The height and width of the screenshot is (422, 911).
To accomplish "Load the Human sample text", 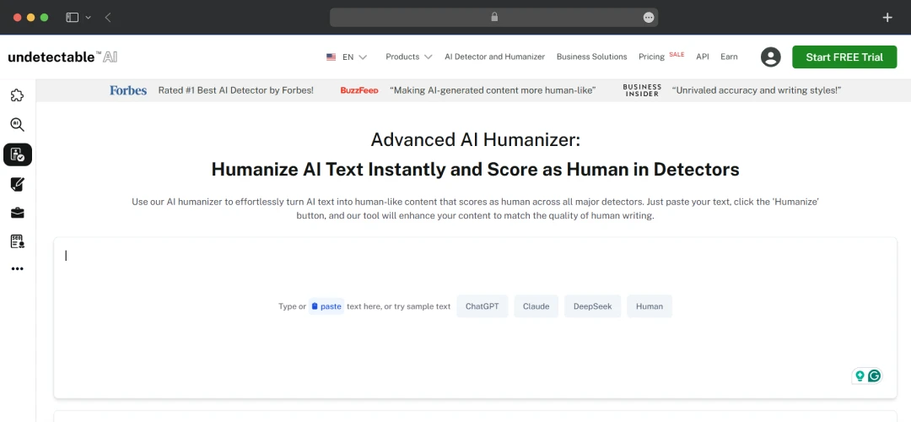I will pyautogui.click(x=649, y=306).
